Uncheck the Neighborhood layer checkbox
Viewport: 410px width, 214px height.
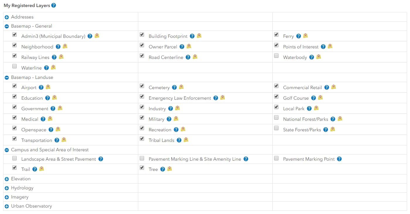pos(15,45)
